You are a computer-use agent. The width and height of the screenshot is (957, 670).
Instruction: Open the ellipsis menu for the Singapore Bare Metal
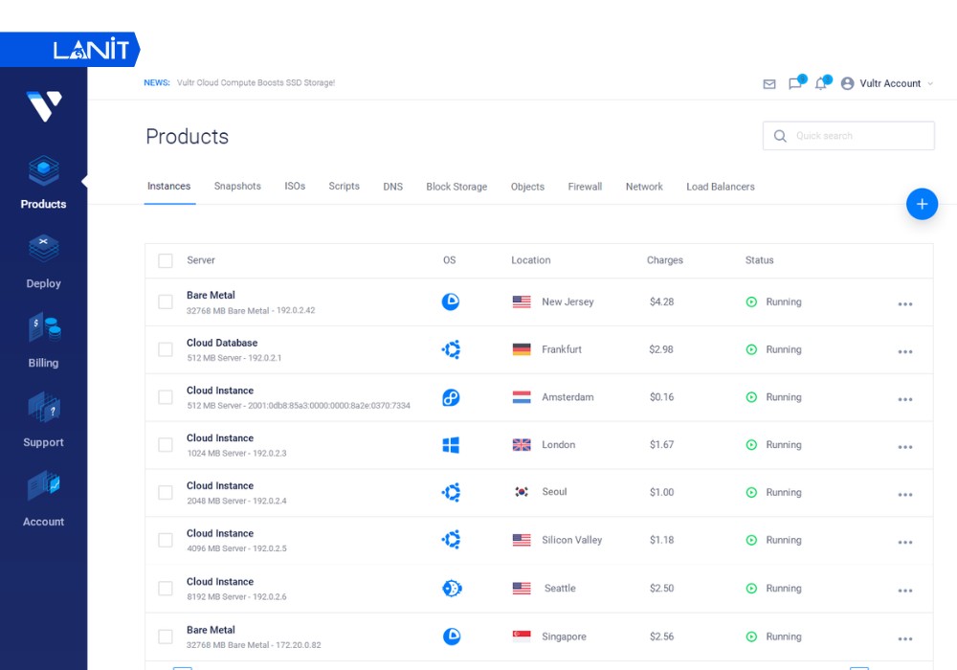tap(905, 636)
